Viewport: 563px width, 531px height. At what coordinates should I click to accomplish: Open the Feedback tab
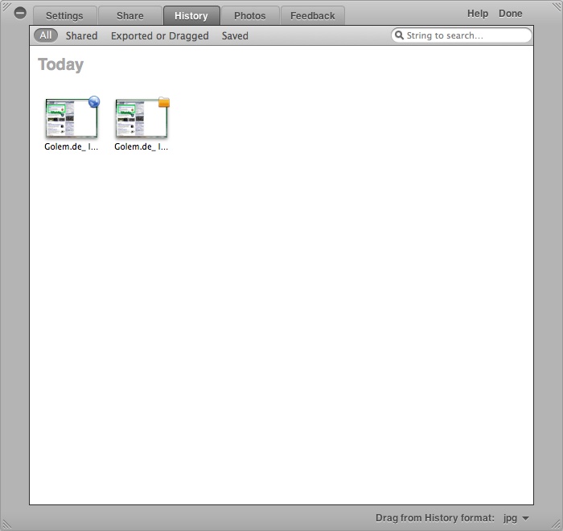tap(312, 16)
